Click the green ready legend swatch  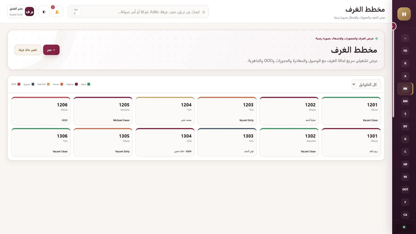tap(89, 84)
